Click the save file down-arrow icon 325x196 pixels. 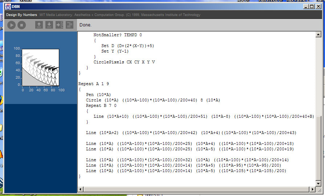pyautogui.click(x=49, y=25)
